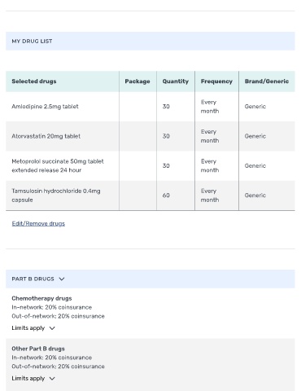Select the Brand/Generic column header
This screenshot has width=301, height=391.
click(x=267, y=81)
